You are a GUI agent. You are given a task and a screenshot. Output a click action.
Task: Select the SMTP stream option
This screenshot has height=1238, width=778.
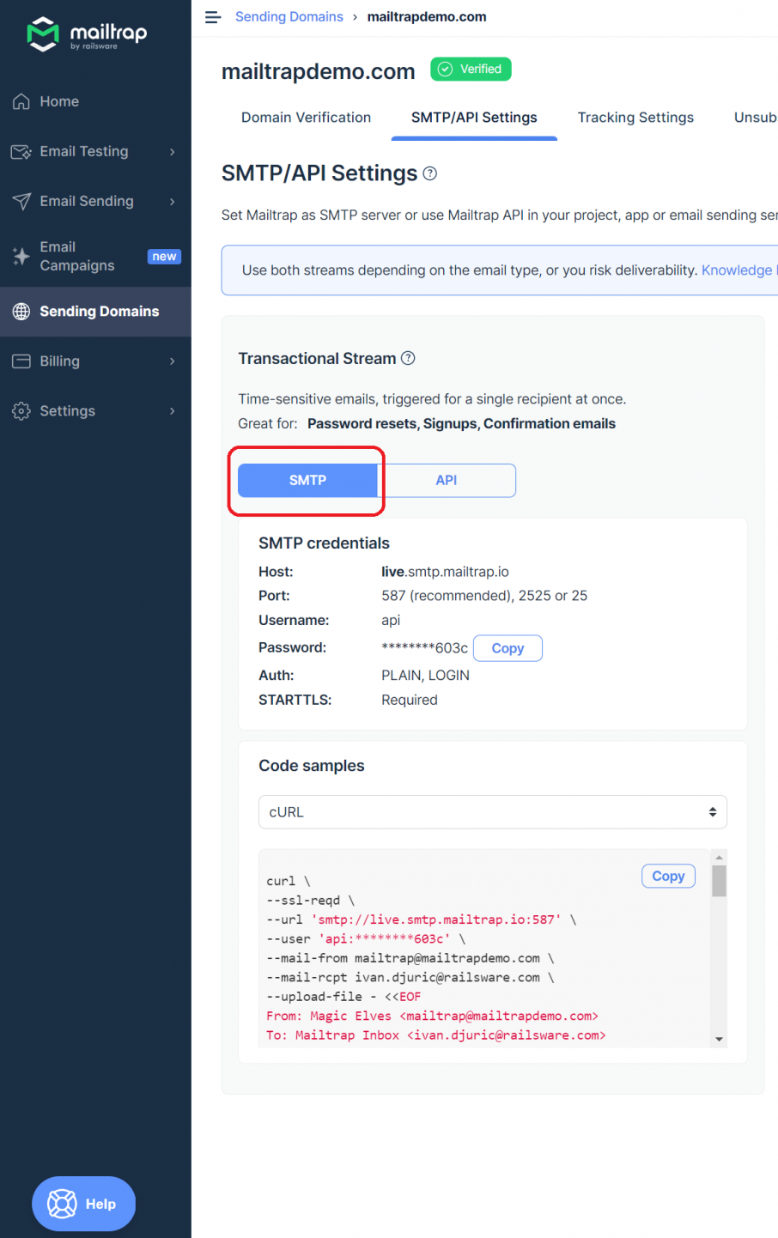[307, 480]
